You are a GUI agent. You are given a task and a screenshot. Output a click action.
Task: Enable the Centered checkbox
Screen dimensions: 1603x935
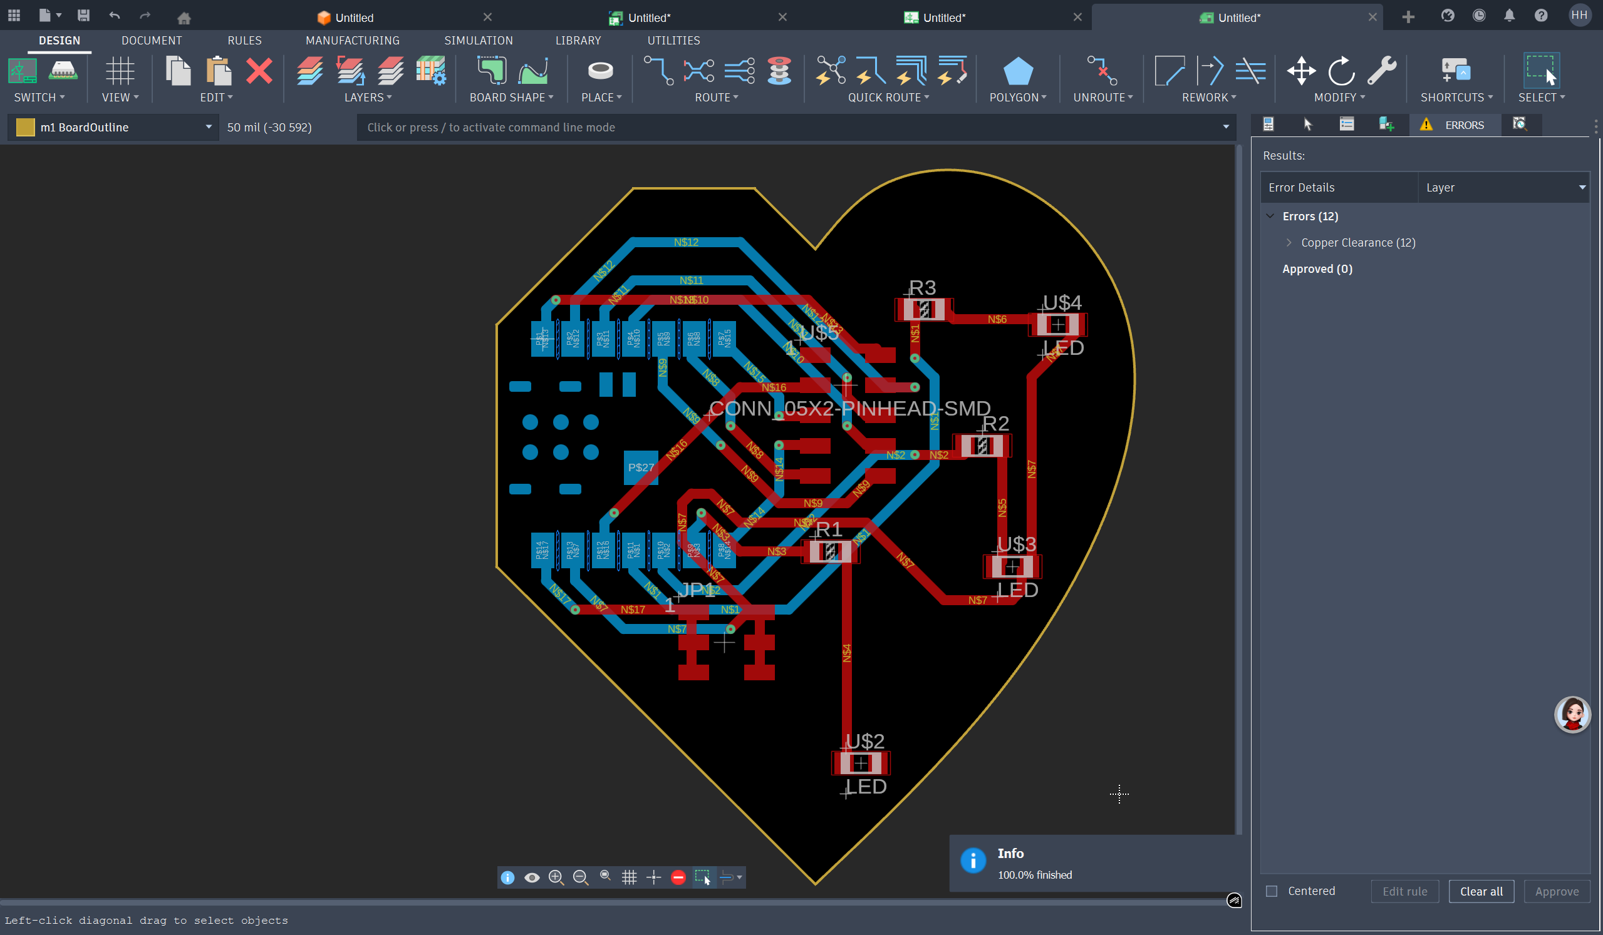[x=1271, y=891]
